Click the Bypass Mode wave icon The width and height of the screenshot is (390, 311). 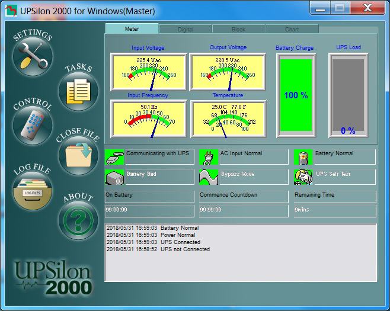pos(209,177)
